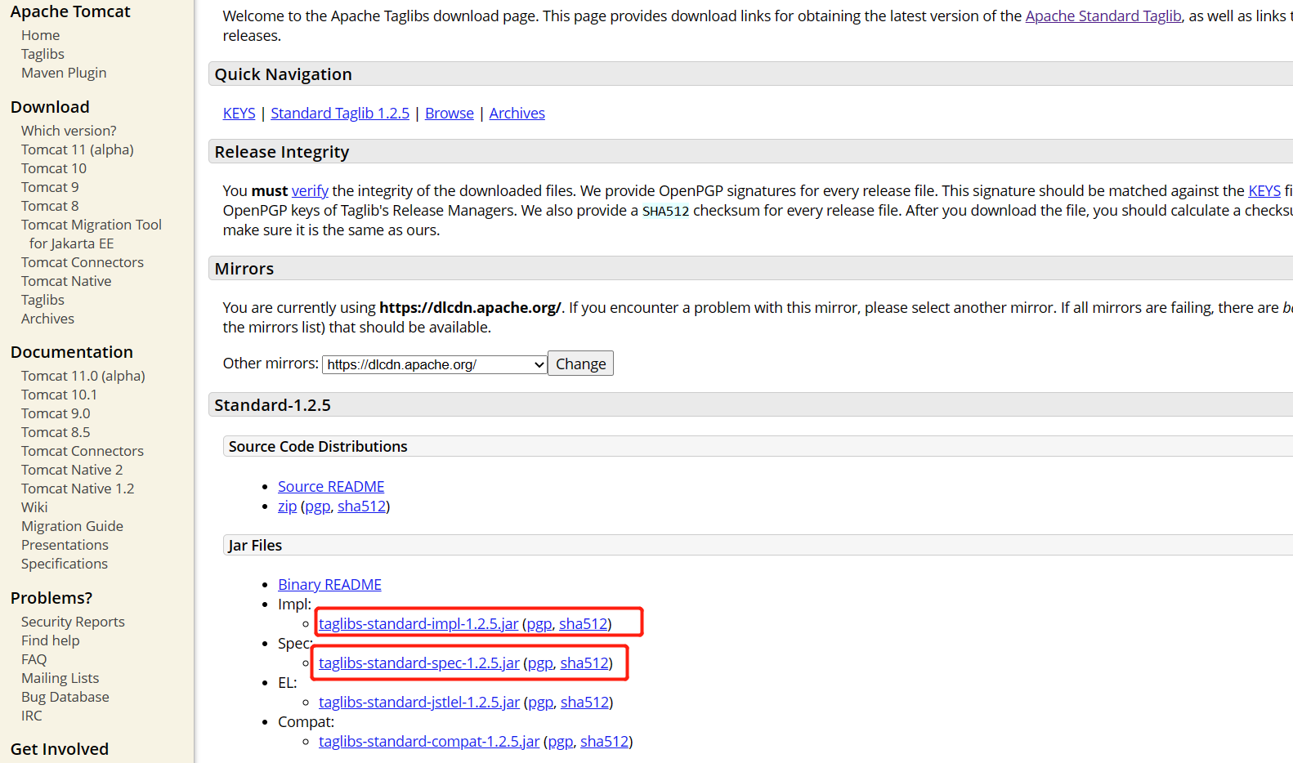Open Mailing Lists
The height and width of the screenshot is (763, 1293).
pyautogui.click(x=60, y=678)
